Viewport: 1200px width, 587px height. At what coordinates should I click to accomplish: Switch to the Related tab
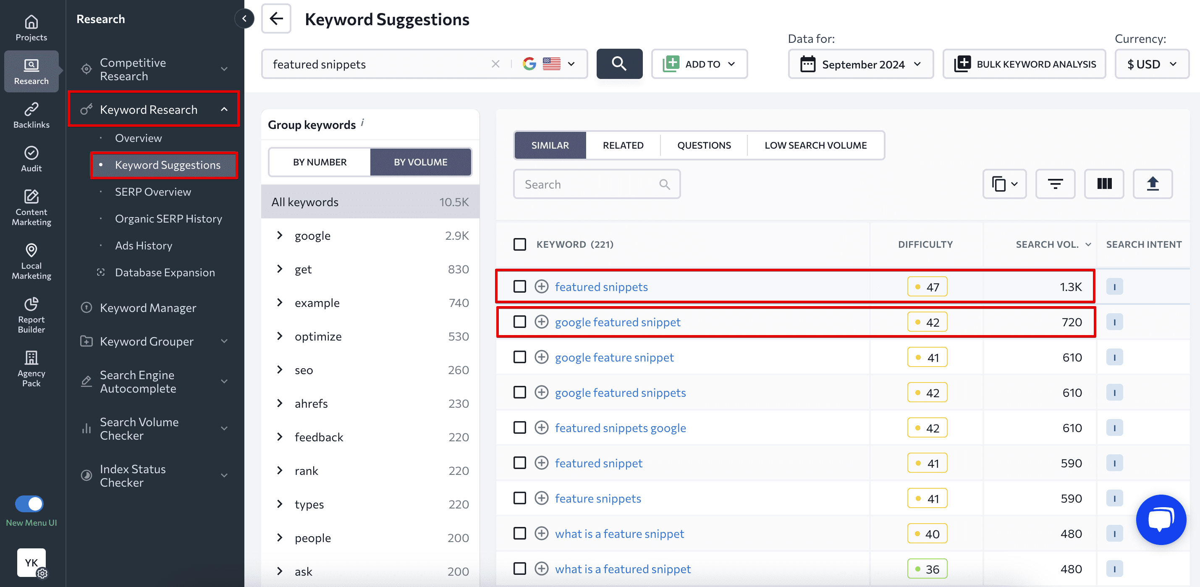pos(624,144)
